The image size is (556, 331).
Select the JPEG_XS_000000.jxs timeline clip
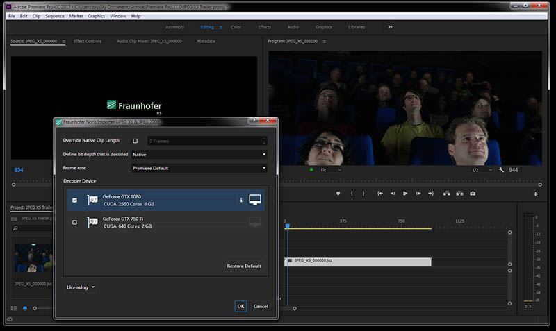pos(358,262)
